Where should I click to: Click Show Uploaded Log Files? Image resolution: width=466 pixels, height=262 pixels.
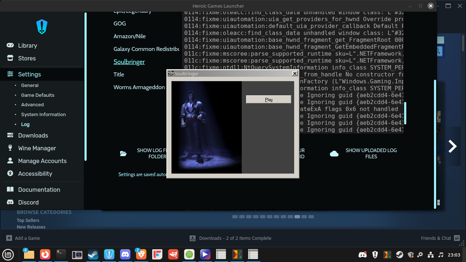(371, 154)
